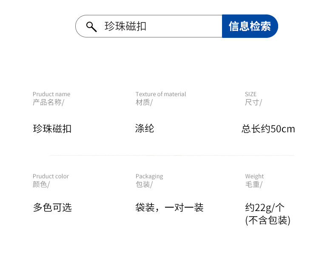This screenshot has height=254, width=336.
Task: Select the '材质/' label
Action: click(144, 102)
